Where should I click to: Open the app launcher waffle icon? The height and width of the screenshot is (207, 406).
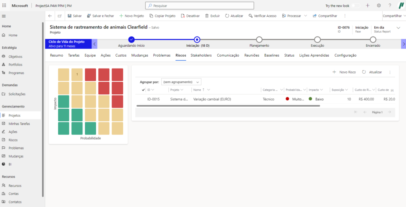coord(4,6)
